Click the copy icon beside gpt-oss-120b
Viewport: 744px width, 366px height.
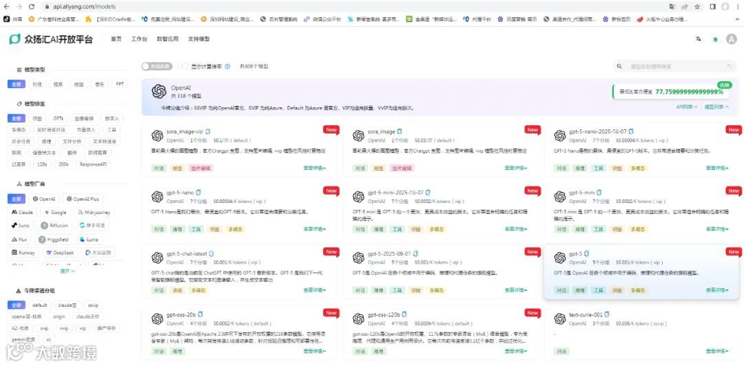[404, 315]
